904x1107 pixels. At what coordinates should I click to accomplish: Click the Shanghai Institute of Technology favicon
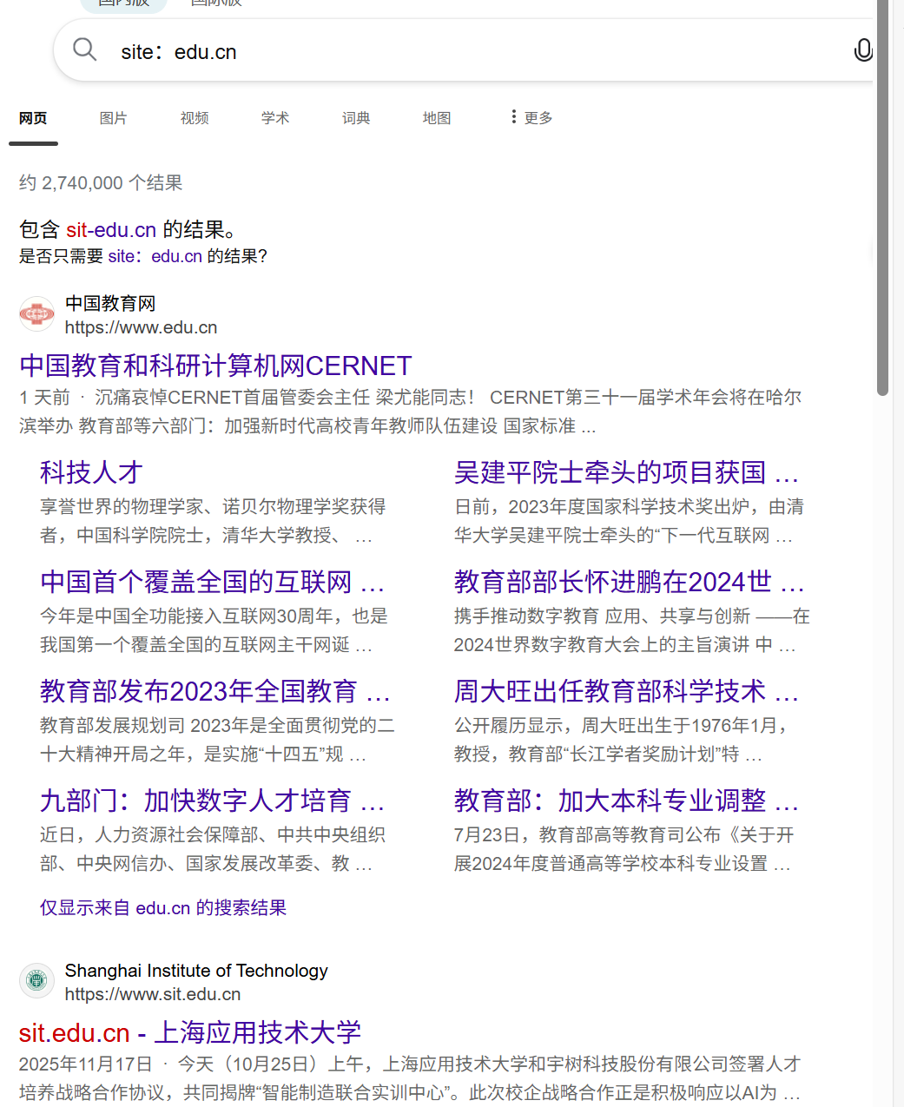point(37,981)
